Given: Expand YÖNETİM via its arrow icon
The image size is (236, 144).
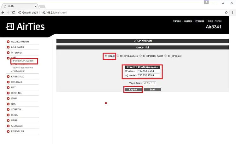Looking at the screenshot, I should 8,109.
